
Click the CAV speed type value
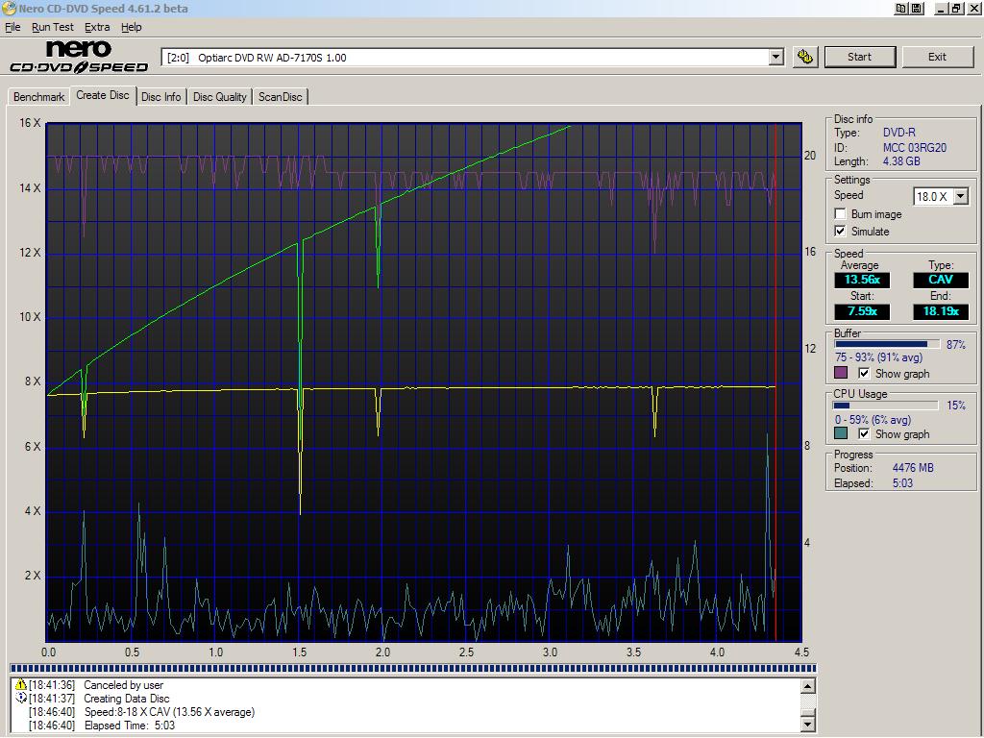coord(941,280)
